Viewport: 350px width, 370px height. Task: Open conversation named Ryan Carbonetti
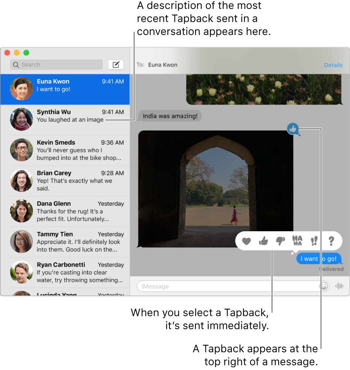(65, 273)
